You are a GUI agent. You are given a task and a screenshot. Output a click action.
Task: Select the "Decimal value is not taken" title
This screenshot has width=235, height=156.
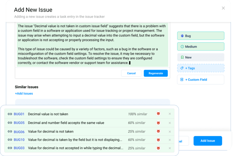(48, 114)
